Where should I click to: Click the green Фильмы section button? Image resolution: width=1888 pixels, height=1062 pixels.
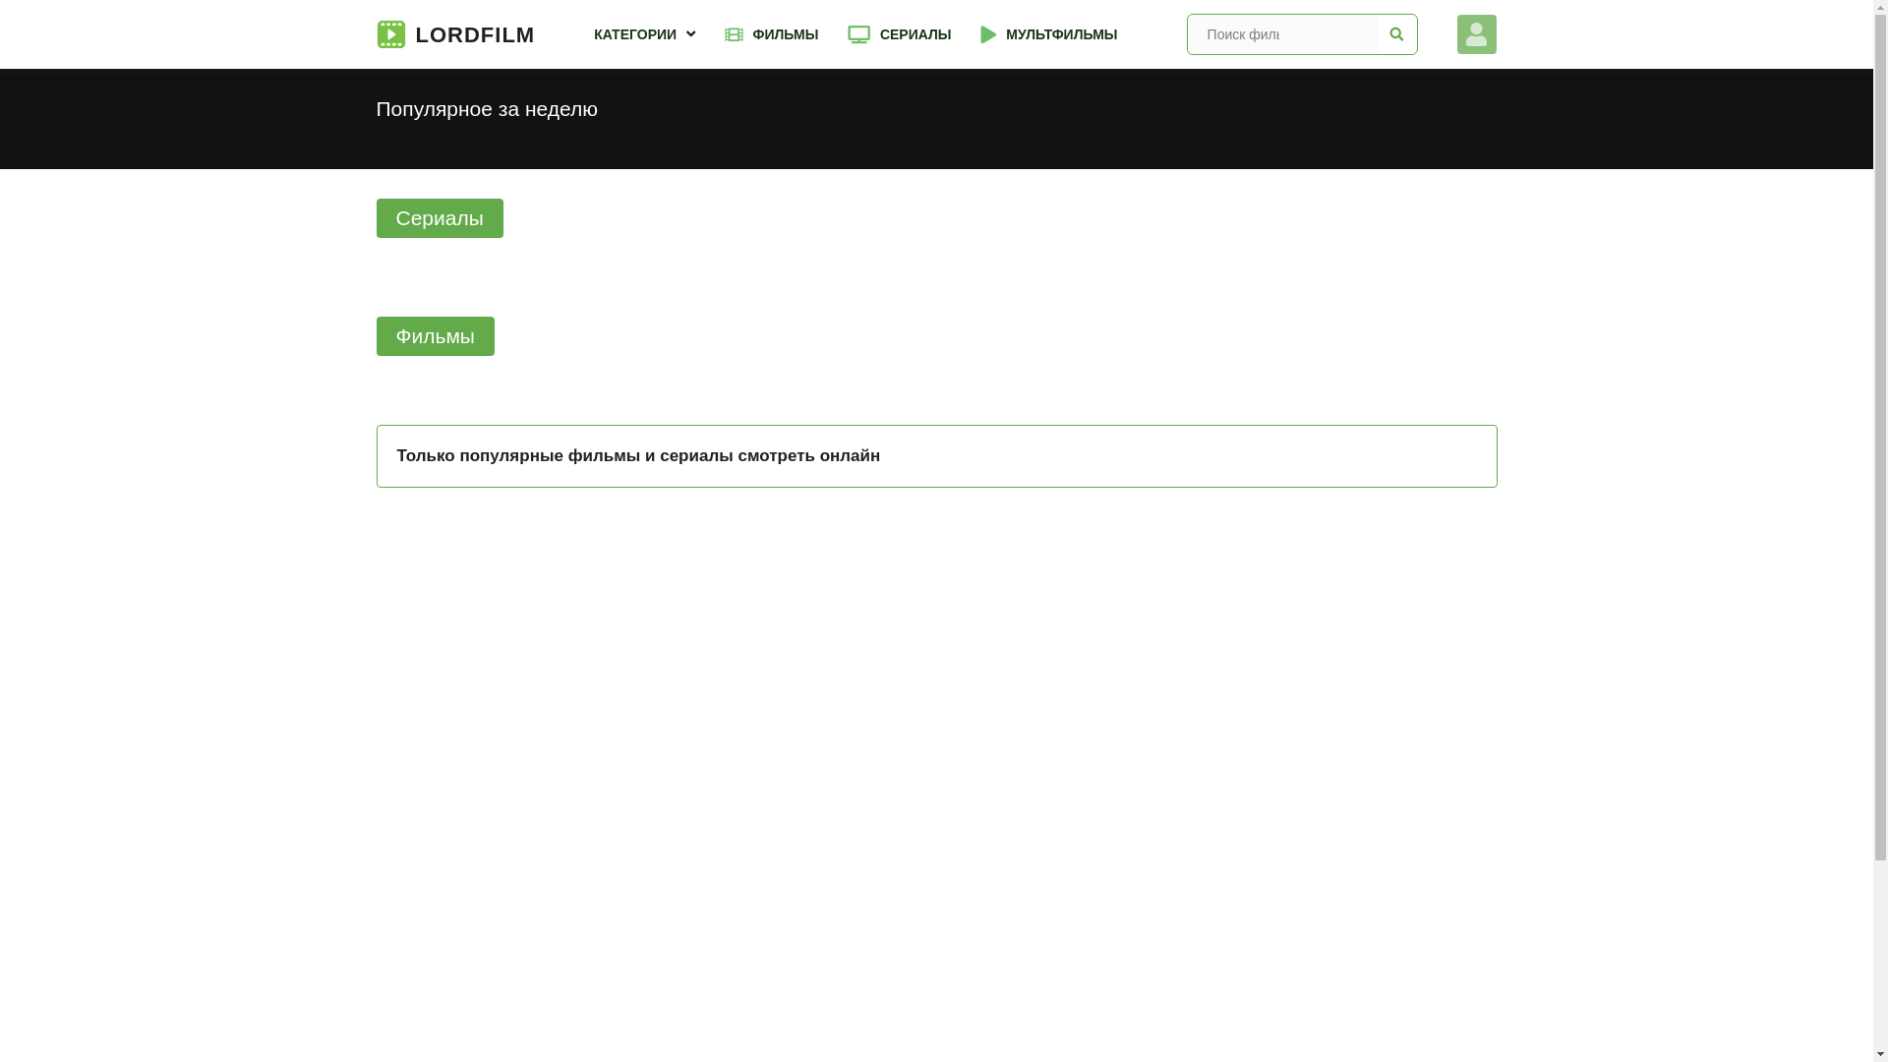pos(435,336)
